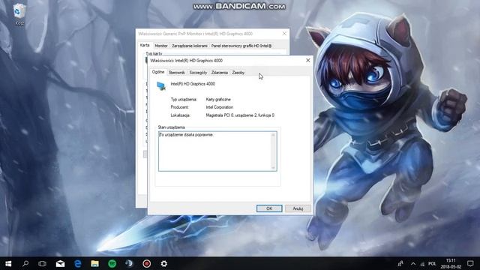The height and width of the screenshot is (270, 480).
Task: Open Panel sterowniczy grafiki HD Intel tab
Action: (x=241, y=46)
